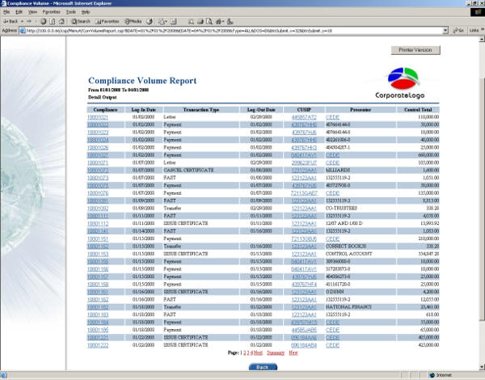This screenshot has width=485, height=380.
Task: Click the browser Back toolbar button
Action: (x=11, y=21)
